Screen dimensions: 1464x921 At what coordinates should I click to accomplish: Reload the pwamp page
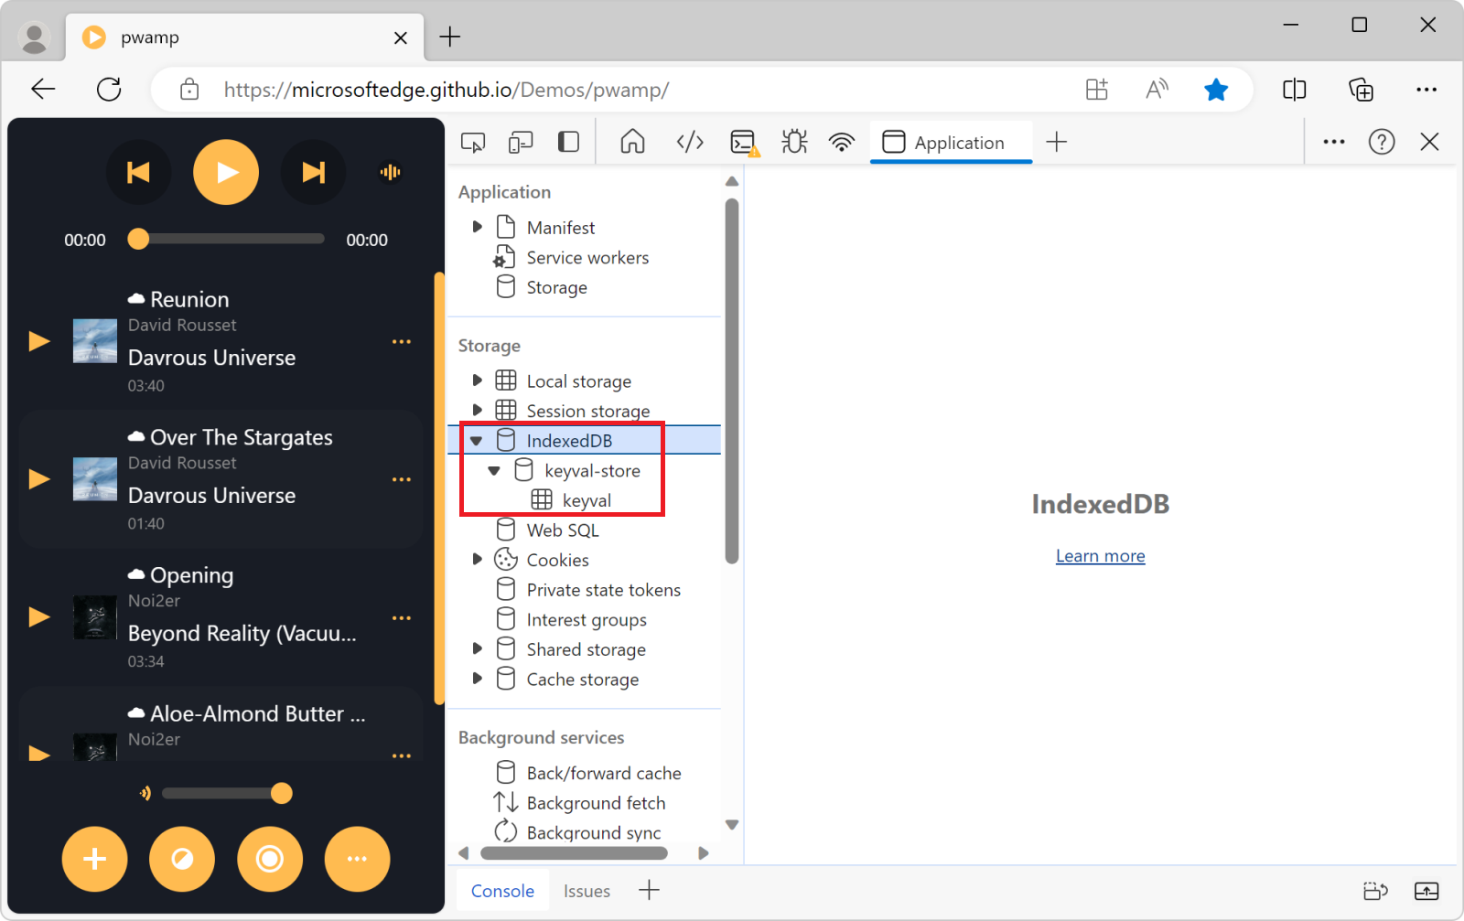[110, 89]
